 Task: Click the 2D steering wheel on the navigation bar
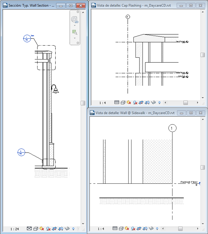point(75,20)
